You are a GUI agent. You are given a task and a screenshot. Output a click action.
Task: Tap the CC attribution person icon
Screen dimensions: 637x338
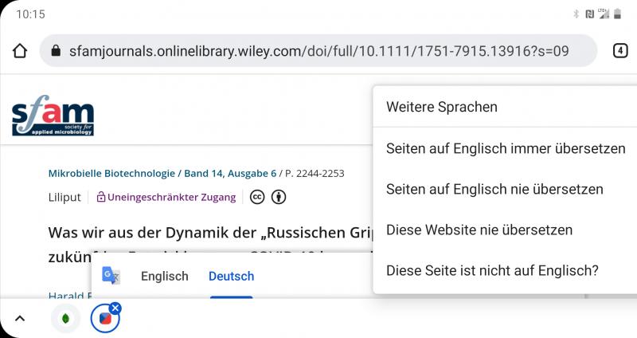(x=278, y=197)
